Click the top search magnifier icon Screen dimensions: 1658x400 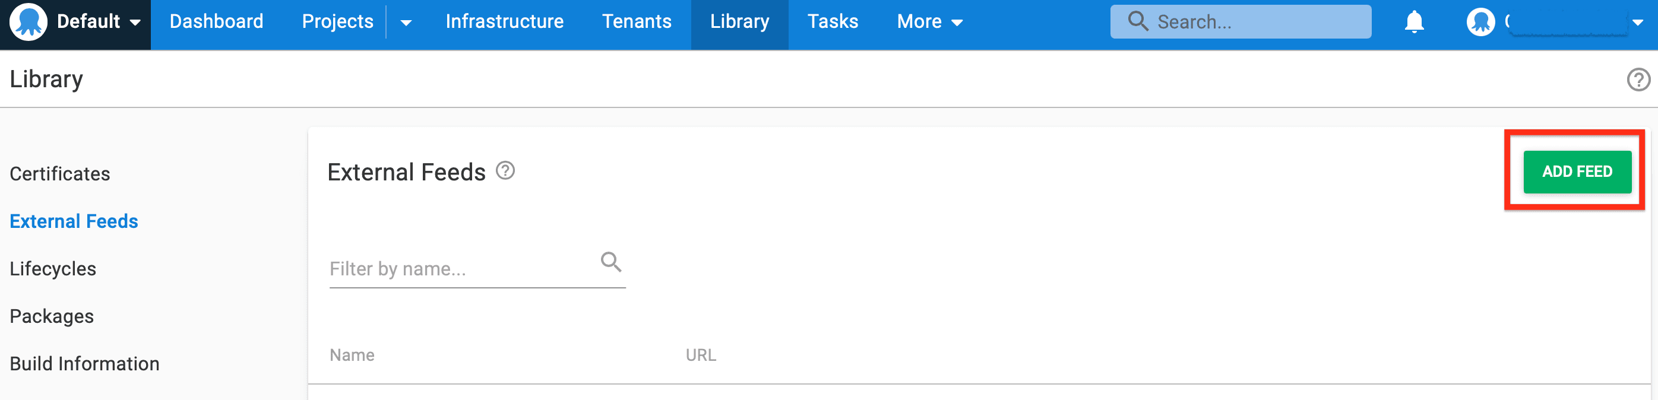click(1138, 21)
